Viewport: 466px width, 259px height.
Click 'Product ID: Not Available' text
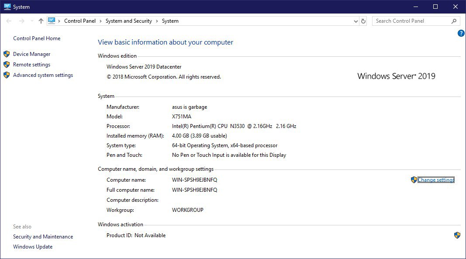pyautogui.click(x=136, y=235)
